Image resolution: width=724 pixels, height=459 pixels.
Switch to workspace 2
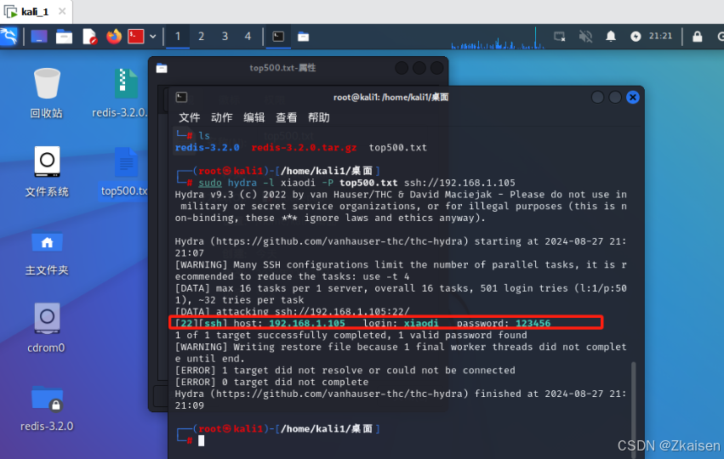tap(202, 37)
